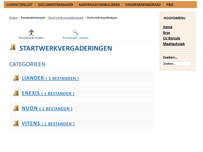This screenshot has width=203, height=152.
Task: Click the Vitens folder icon
Action: [16, 123]
